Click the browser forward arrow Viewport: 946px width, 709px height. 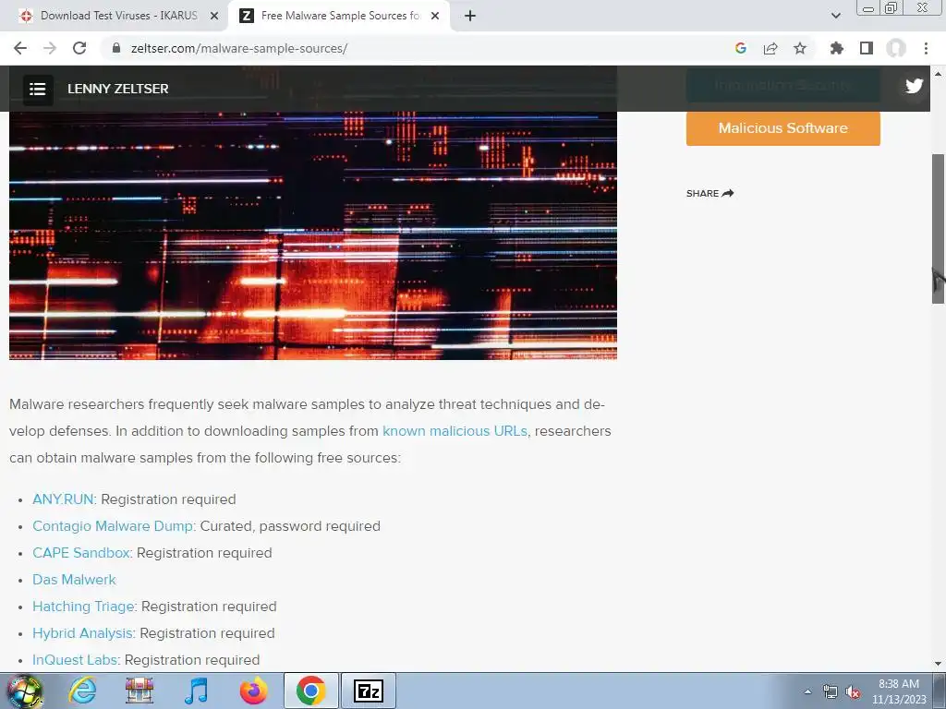pos(50,48)
